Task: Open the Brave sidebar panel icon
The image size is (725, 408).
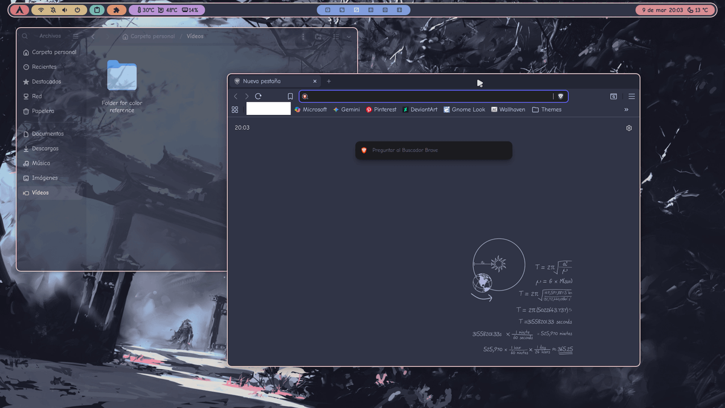Action: click(x=613, y=96)
